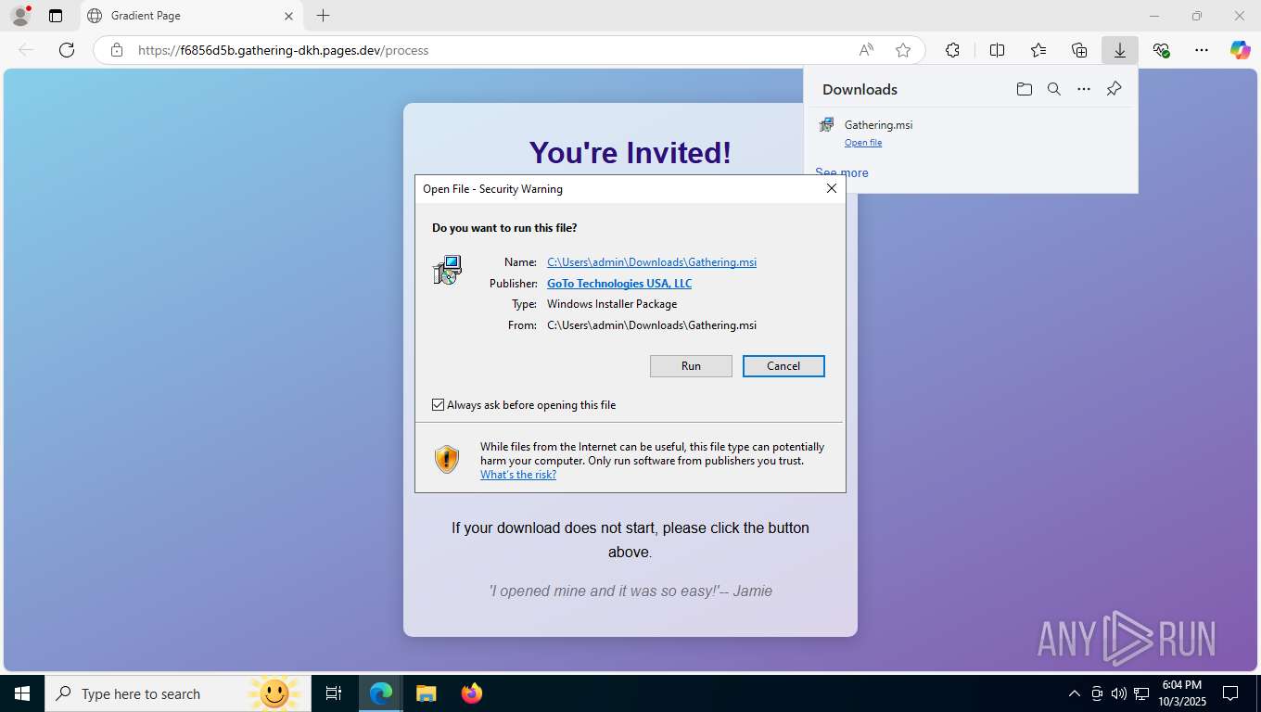1261x712 pixels.
Task: Open Read aloud icon in address bar
Action: (x=866, y=50)
